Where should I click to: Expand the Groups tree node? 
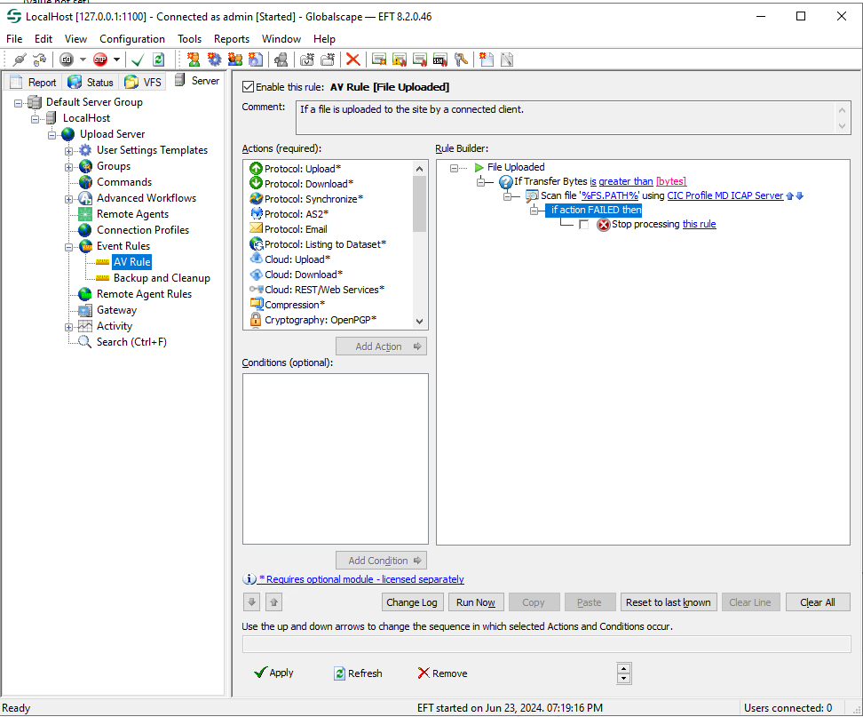tap(68, 167)
